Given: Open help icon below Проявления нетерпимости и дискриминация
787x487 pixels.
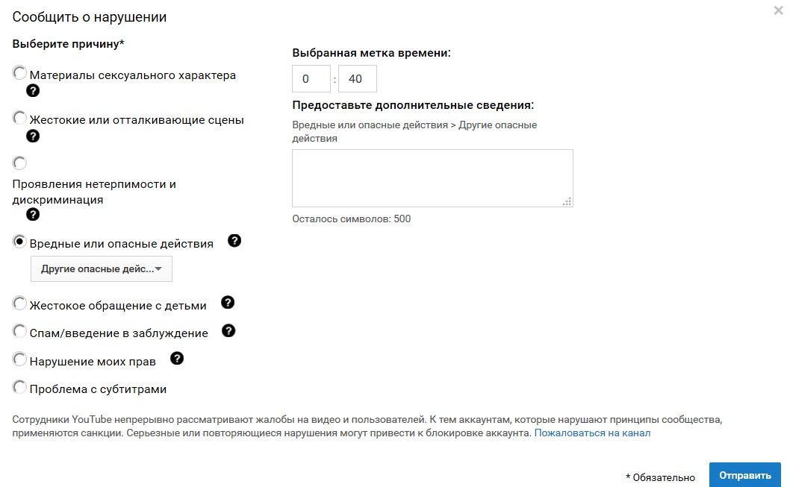Looking at the screenshot, I should click(33, 215).
